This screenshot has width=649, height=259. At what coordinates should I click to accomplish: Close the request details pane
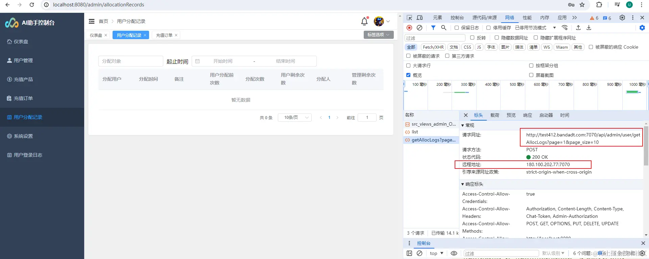coord(465,115)
